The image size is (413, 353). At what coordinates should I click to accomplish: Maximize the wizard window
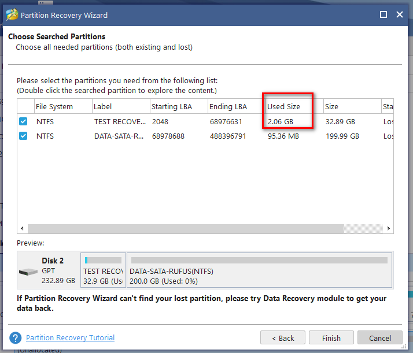tap(384, 14)
